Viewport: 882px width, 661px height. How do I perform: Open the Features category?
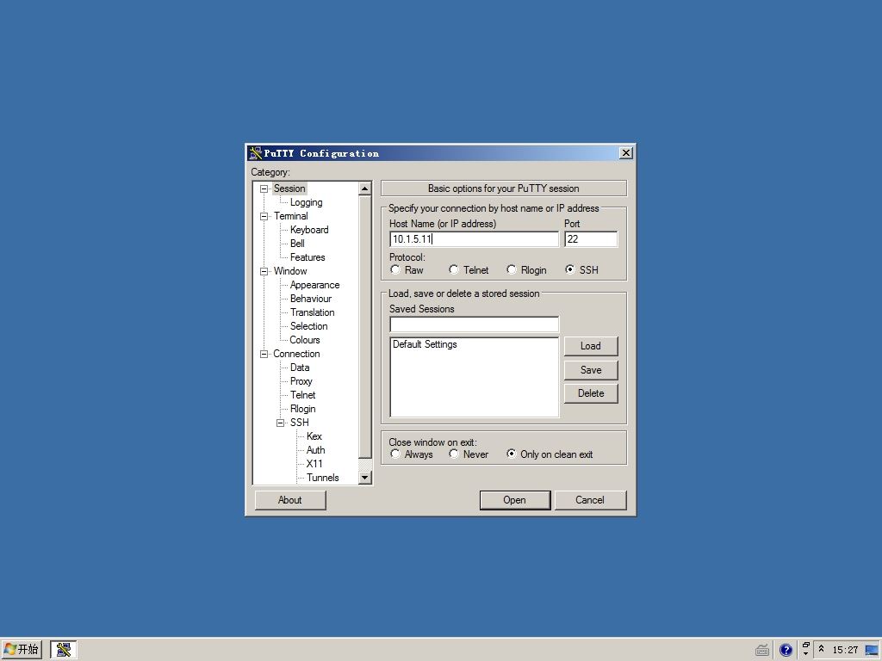(307, 257)
